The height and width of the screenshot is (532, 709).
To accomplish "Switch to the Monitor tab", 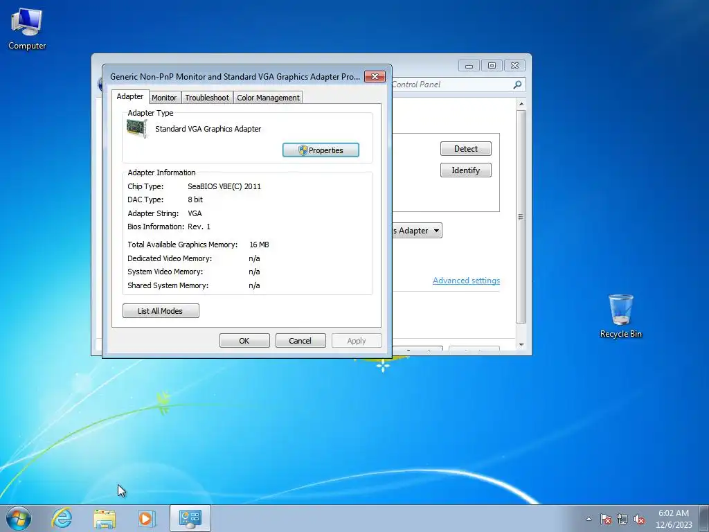I will pyautogui.click(x=164, y=98).
